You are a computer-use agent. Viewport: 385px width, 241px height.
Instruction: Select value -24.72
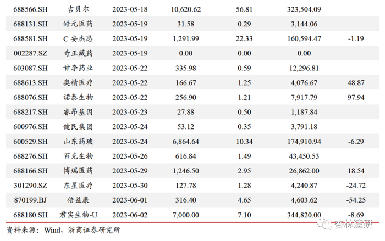click(356, 186)
